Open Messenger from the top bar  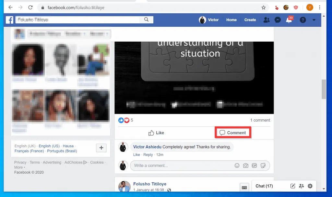click(278, 20)
